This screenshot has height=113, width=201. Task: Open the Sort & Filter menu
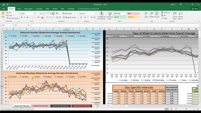(x=175, y=16)
